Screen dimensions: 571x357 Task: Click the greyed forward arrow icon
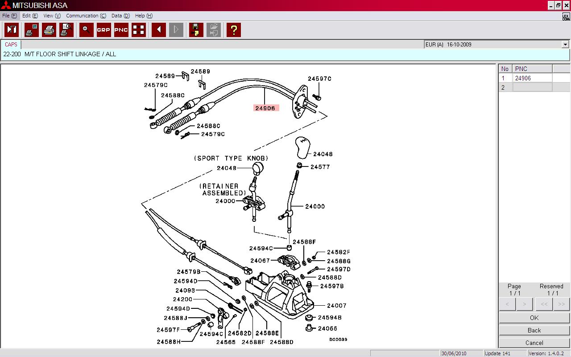coord(176,30)
